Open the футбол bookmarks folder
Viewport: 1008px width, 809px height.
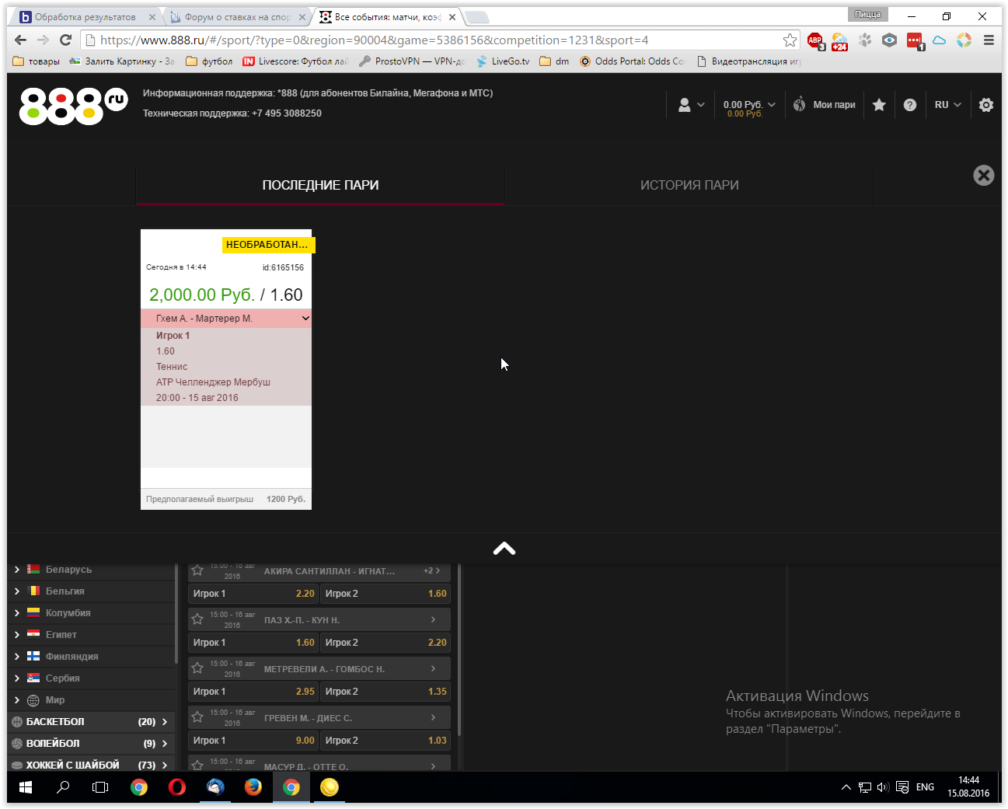point(209,61)
